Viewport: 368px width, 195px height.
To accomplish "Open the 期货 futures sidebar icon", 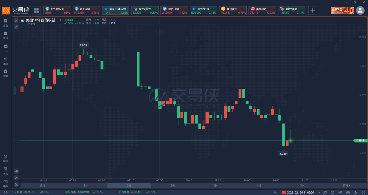I will pyautogui.click(x=6, y=158).
